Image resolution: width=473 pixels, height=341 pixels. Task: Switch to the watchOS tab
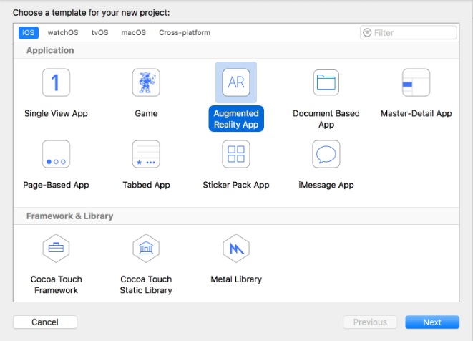pyautogui.click(x=63, y=32)
